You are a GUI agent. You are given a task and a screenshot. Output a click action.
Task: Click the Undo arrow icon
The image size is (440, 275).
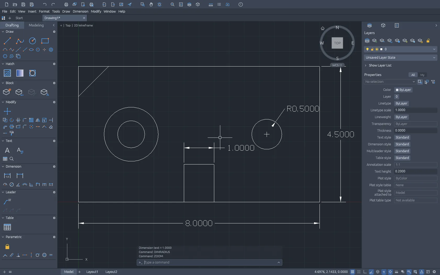(45, 4)
